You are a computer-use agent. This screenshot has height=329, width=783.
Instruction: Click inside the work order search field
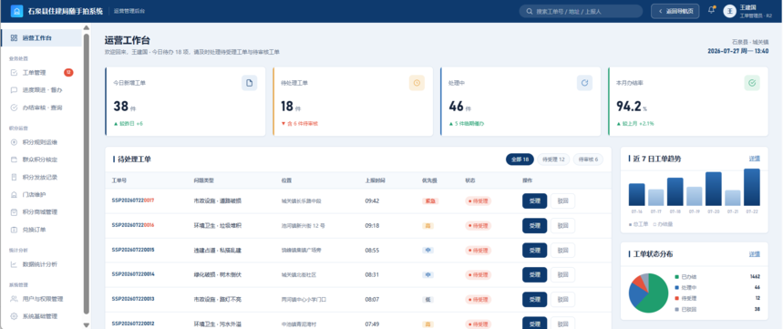click(581, 11)
